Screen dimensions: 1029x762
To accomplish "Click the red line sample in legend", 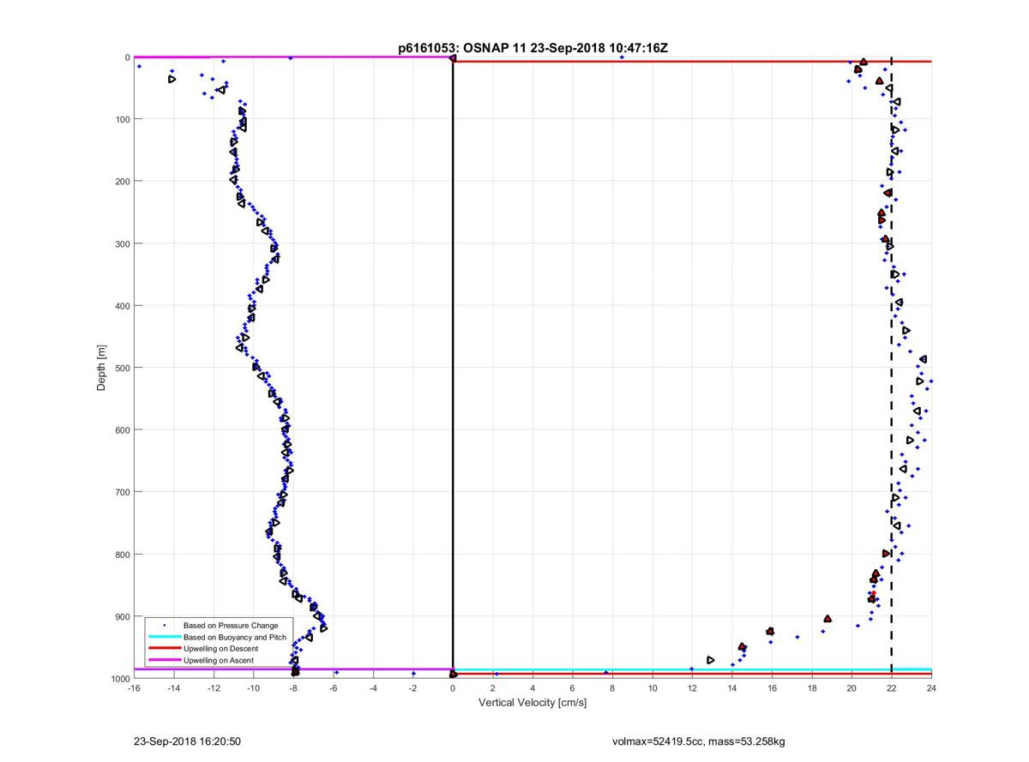I will (x=165, y=649).
